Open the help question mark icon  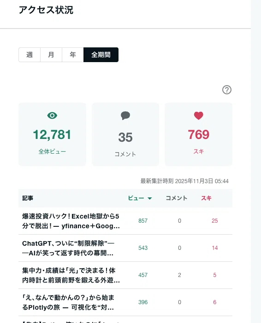pos(227,90)
